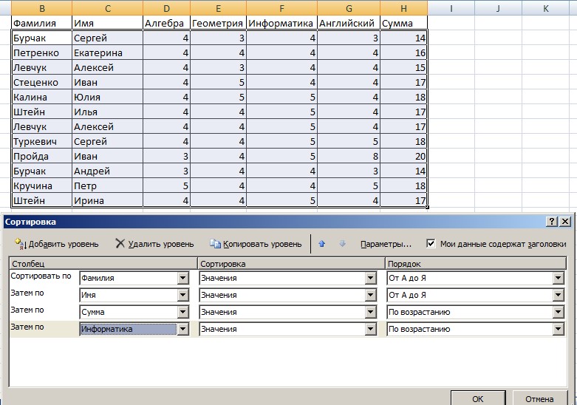Click column header D above Алгебра
The height and width of the screenshot is (405, 577).
165,8
